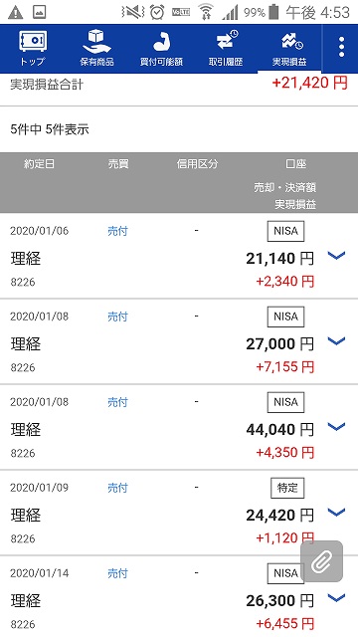Tap the image notification icon in status bar

coord(40,13)
